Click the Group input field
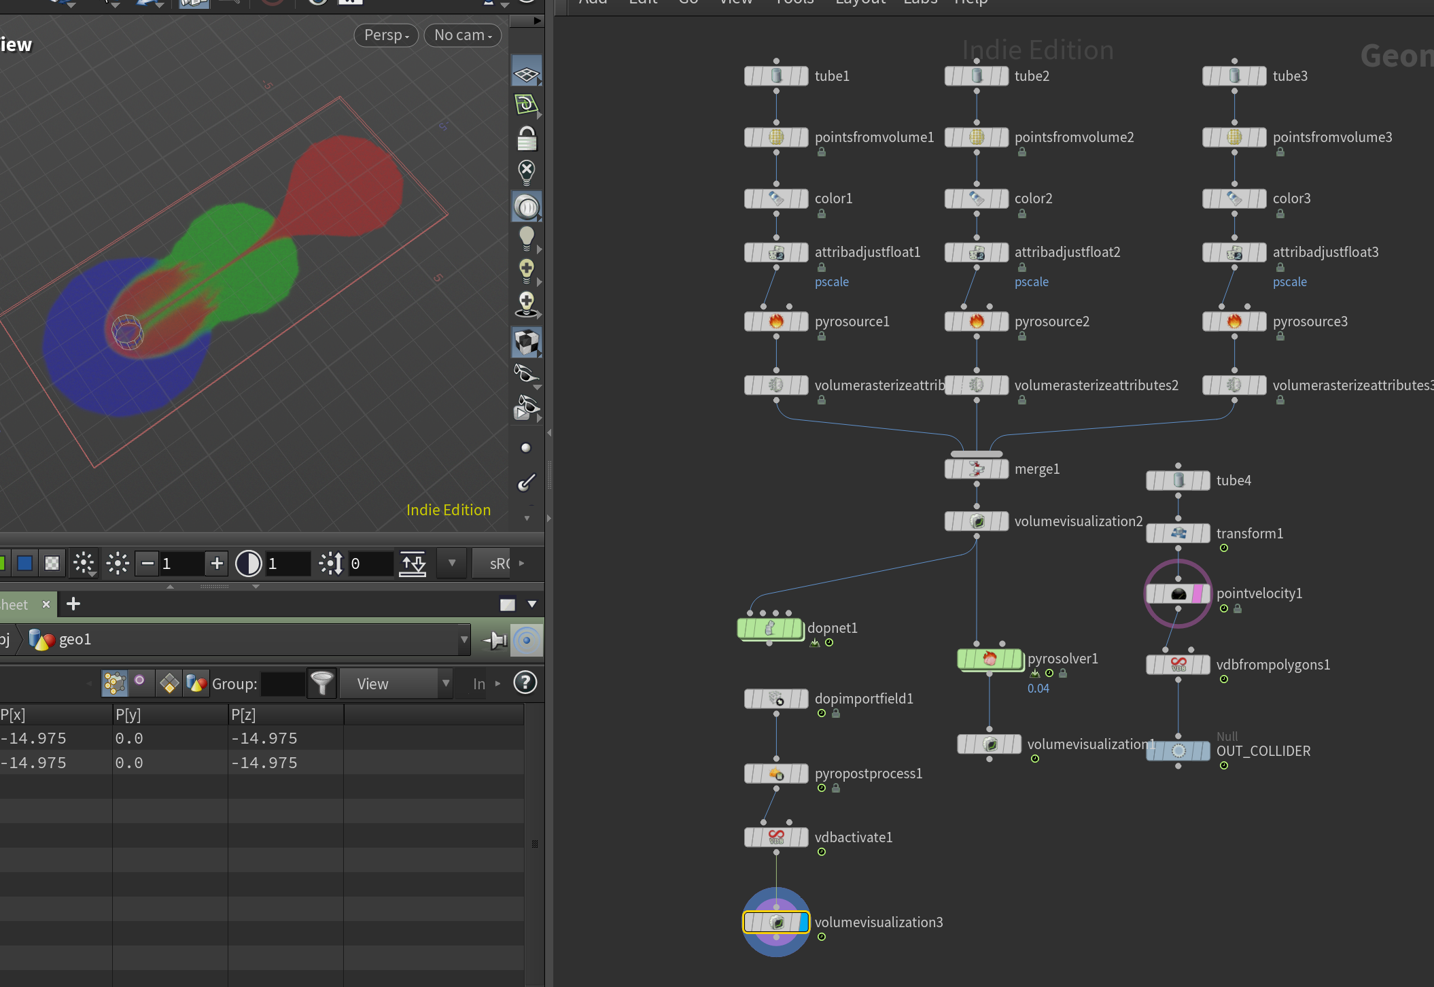This screenshot has height=987, width=1434. pos(283,684)
